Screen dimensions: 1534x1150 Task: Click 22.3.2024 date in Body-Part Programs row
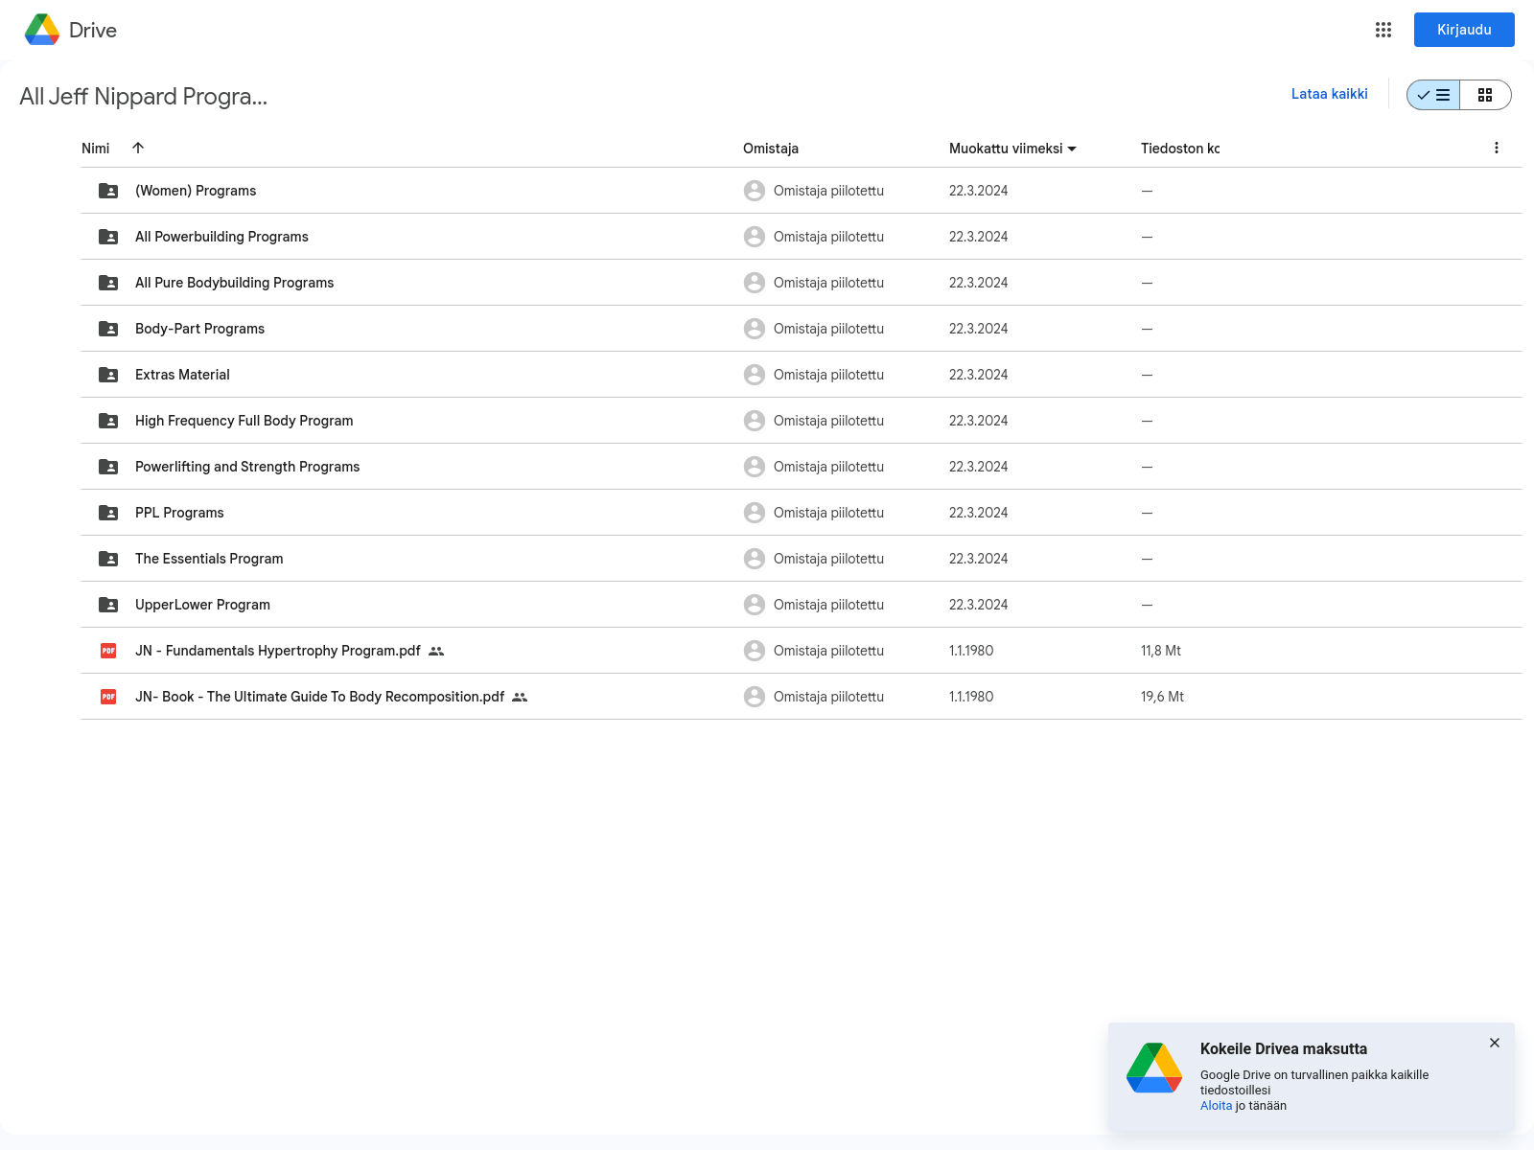(978, 329)
